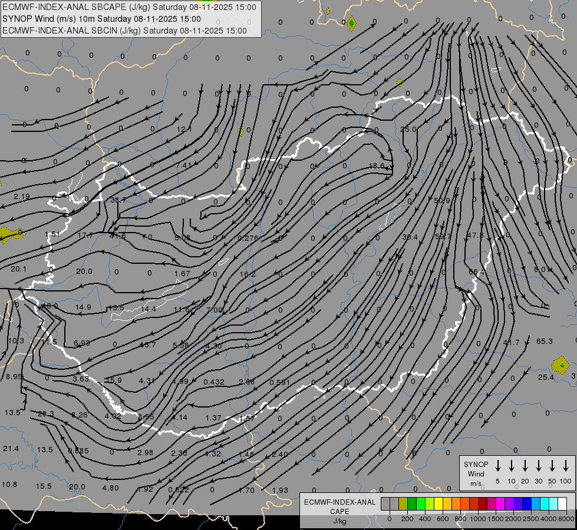Pick the 50 m/s wind arrow symbol

(552, 465)
